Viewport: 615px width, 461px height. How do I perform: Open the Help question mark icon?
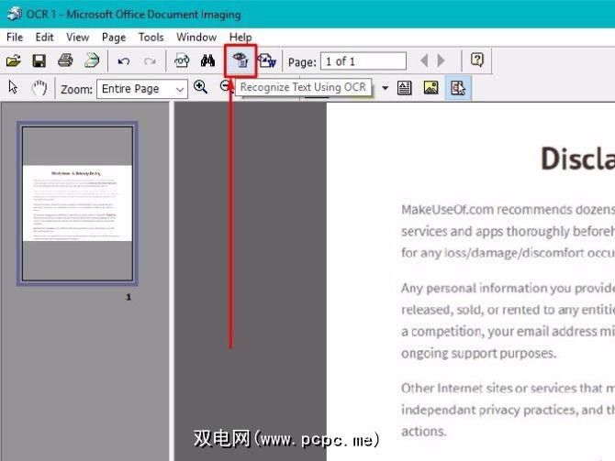(x=477, y=60)
